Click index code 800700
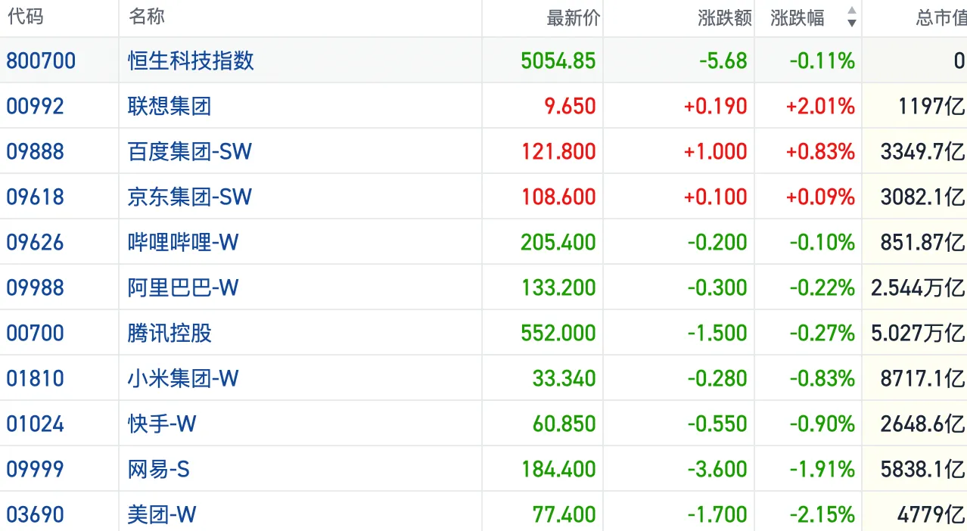The image size is (967, 531). 41,61
